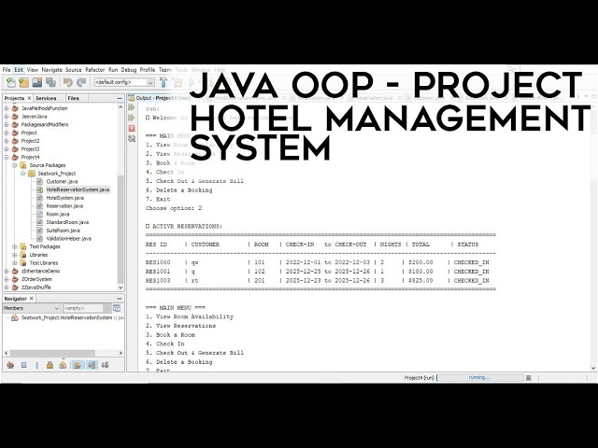This screenshot has height=448, width=598.
Task: Open the Navigate menu
Action: (52, 70)
